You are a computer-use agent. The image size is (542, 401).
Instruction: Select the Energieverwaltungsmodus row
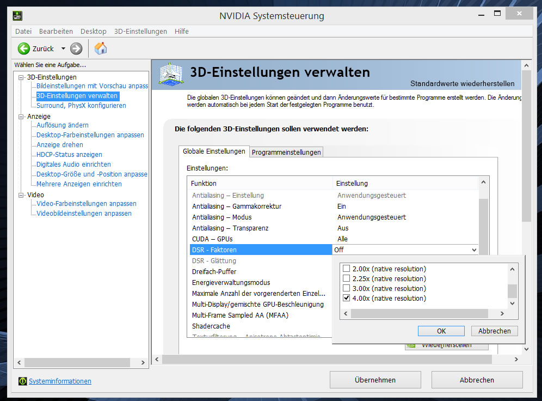[261, 283]
